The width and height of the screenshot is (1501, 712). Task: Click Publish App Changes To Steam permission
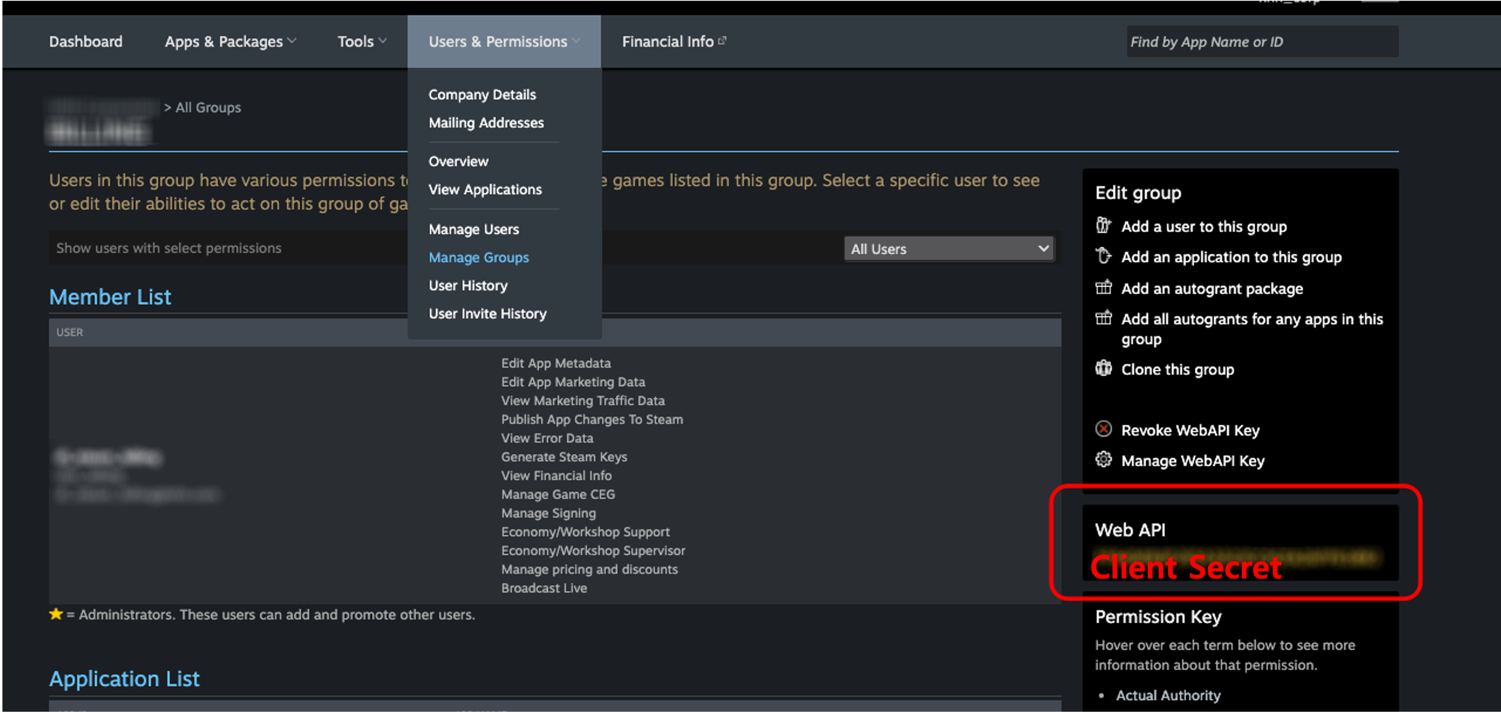pyautogui.click(x=592, y=419)
